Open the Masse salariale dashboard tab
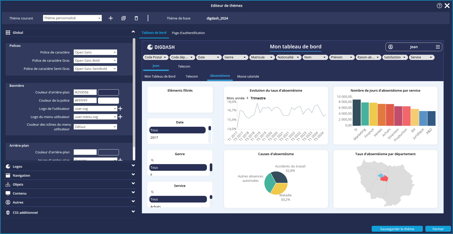 click(248, 76)
